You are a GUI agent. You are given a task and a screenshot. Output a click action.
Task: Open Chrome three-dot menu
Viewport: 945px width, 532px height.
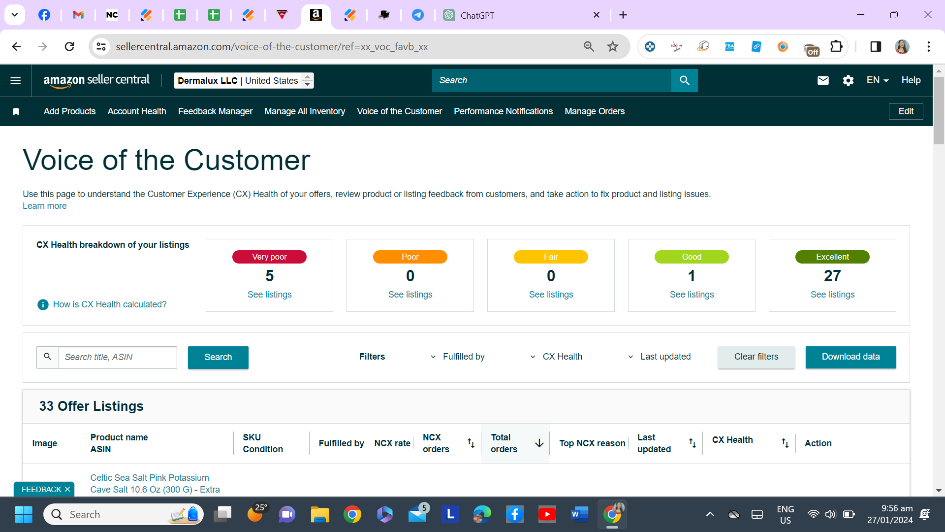coord(929,46)
